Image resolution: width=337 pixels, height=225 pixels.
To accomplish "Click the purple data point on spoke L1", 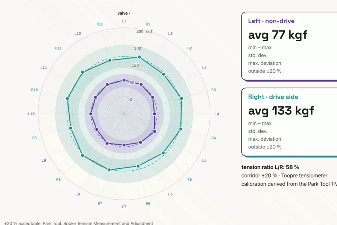I will pos(124,80).
